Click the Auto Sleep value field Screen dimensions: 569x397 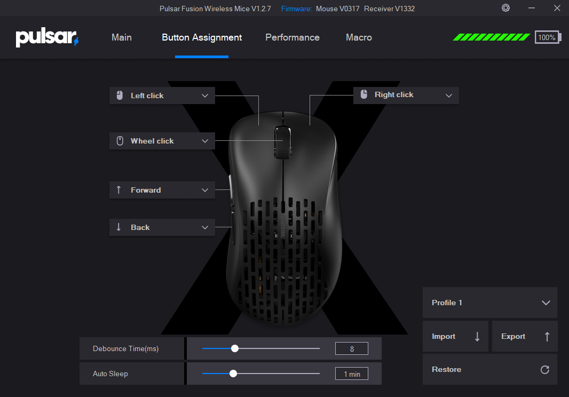pyautogui.click(x=352, y=374)
